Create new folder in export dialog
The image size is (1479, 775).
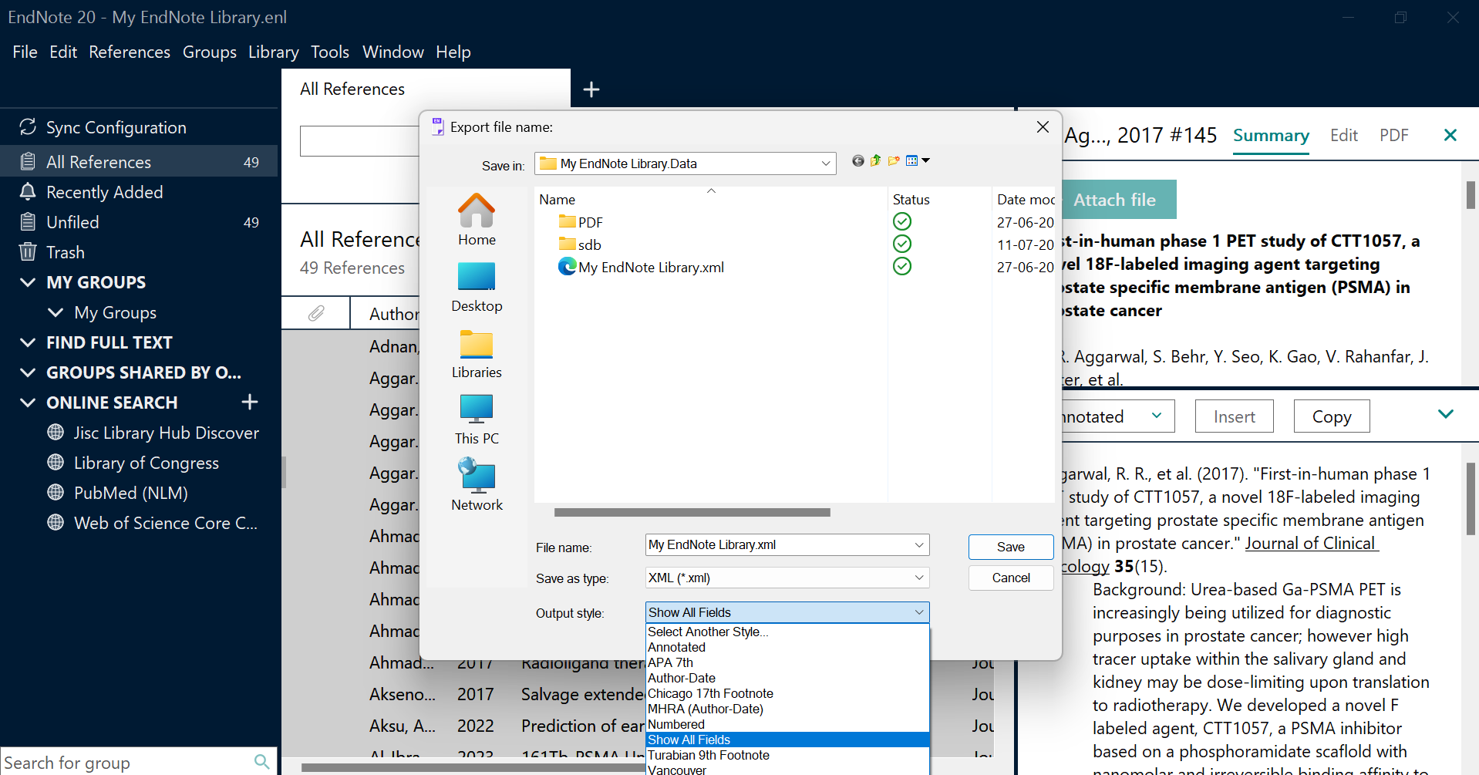pyautogui.click(x=894, y=160)
